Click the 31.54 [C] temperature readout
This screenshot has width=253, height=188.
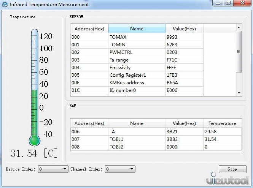pyautogui.click(x=34, y=153)
